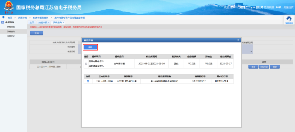
Task: Click the location pin breadcrumb icon
Action: point(3,17)
